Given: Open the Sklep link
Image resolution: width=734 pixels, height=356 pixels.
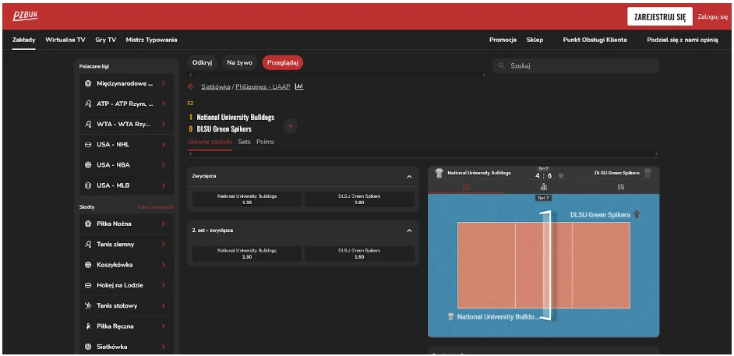Looking at the screenshot, I should [535, 40].
